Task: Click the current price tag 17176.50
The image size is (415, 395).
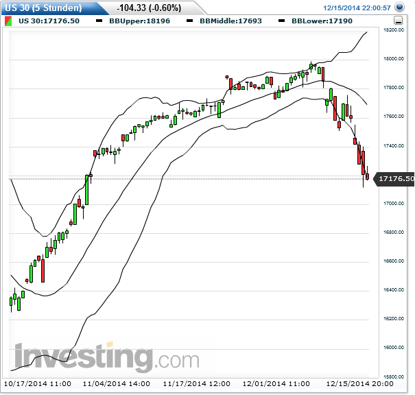Action: (394, 179)
